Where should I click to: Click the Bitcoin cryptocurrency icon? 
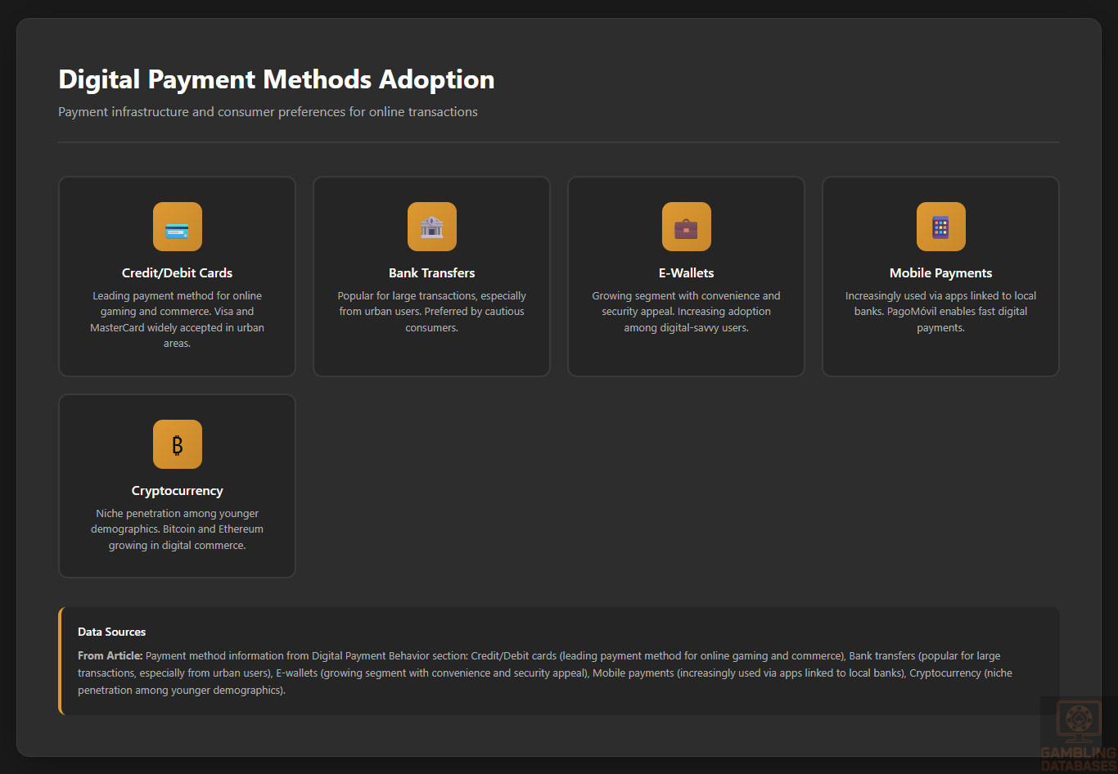point(177,444)
